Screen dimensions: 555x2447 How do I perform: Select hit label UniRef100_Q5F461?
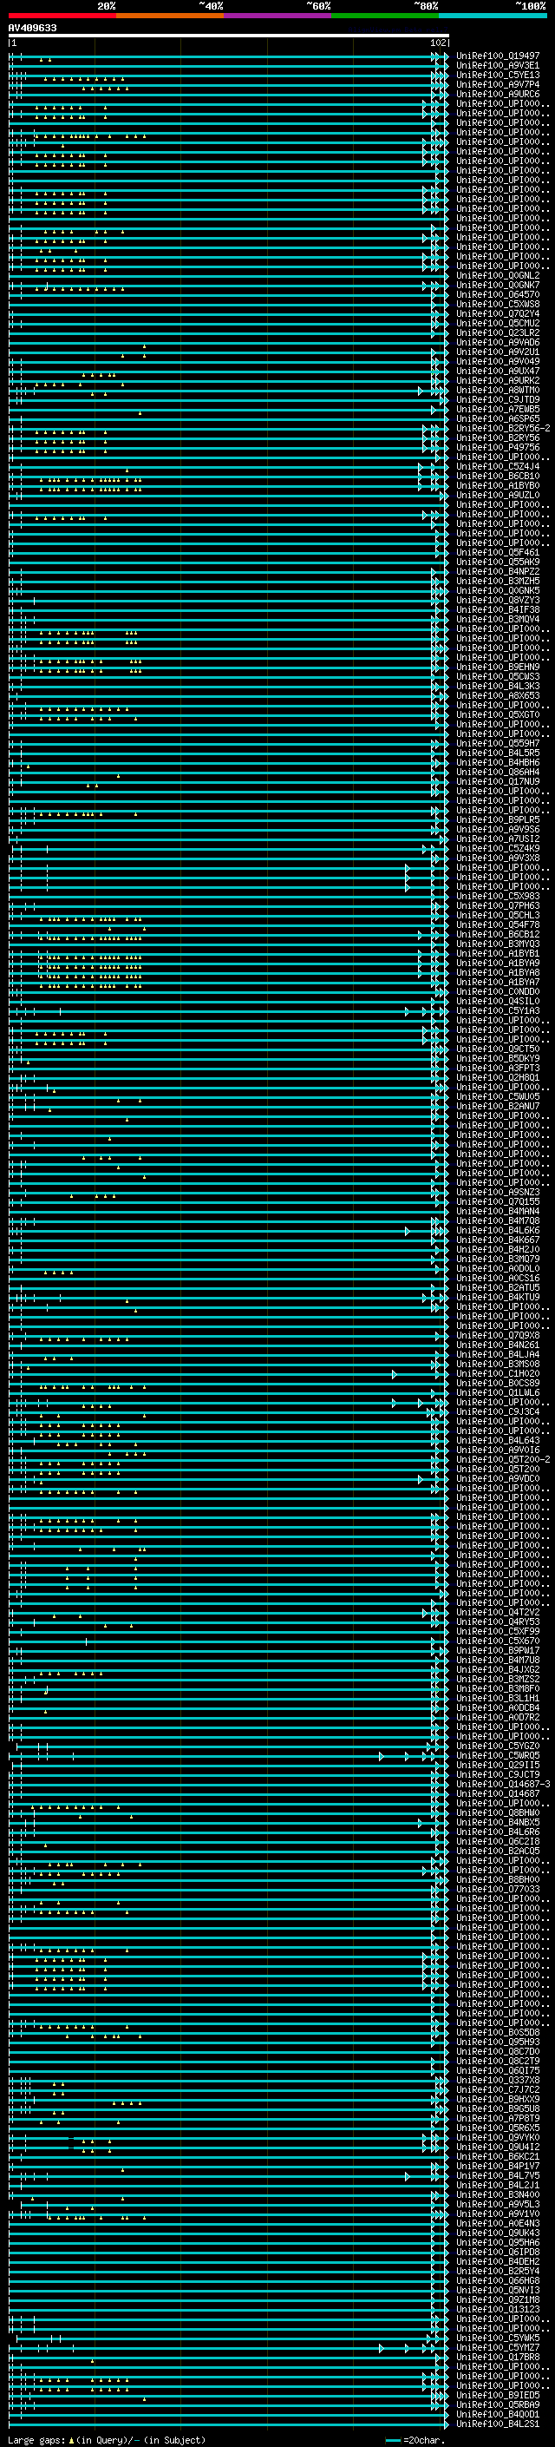(498, 553)
